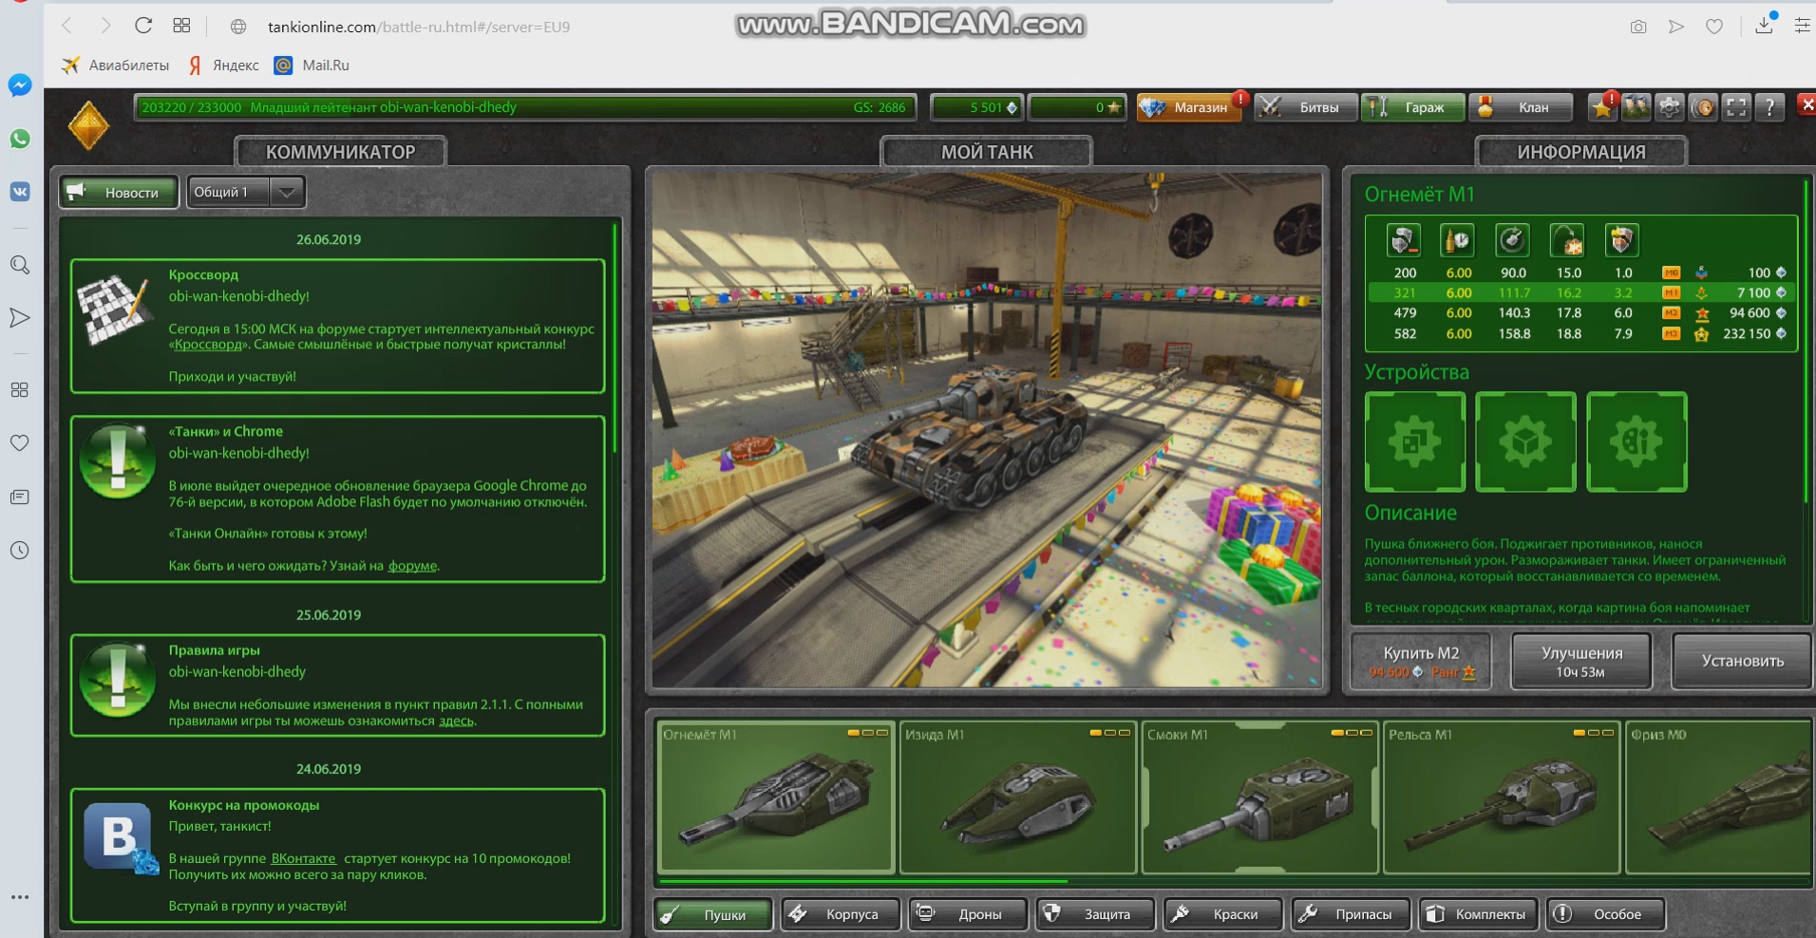Viewport: 1816px width, 938px height.
Task: Open VK in browser sidebar
Action: (19, 192)
